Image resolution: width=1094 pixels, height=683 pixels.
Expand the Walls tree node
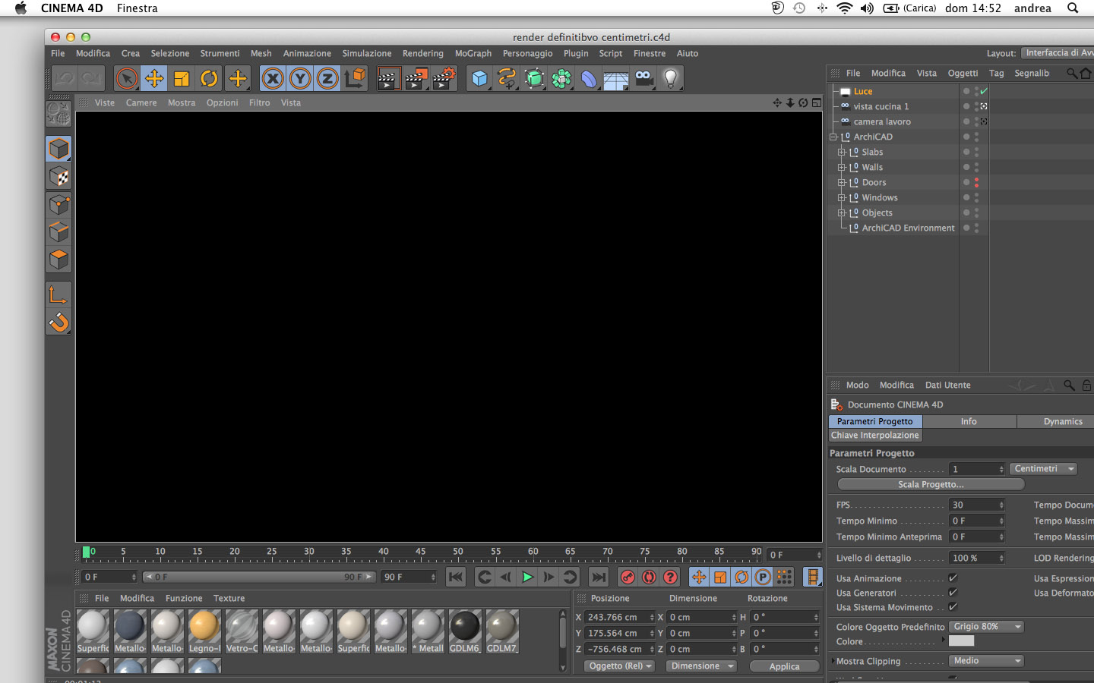tap(841, 167)
